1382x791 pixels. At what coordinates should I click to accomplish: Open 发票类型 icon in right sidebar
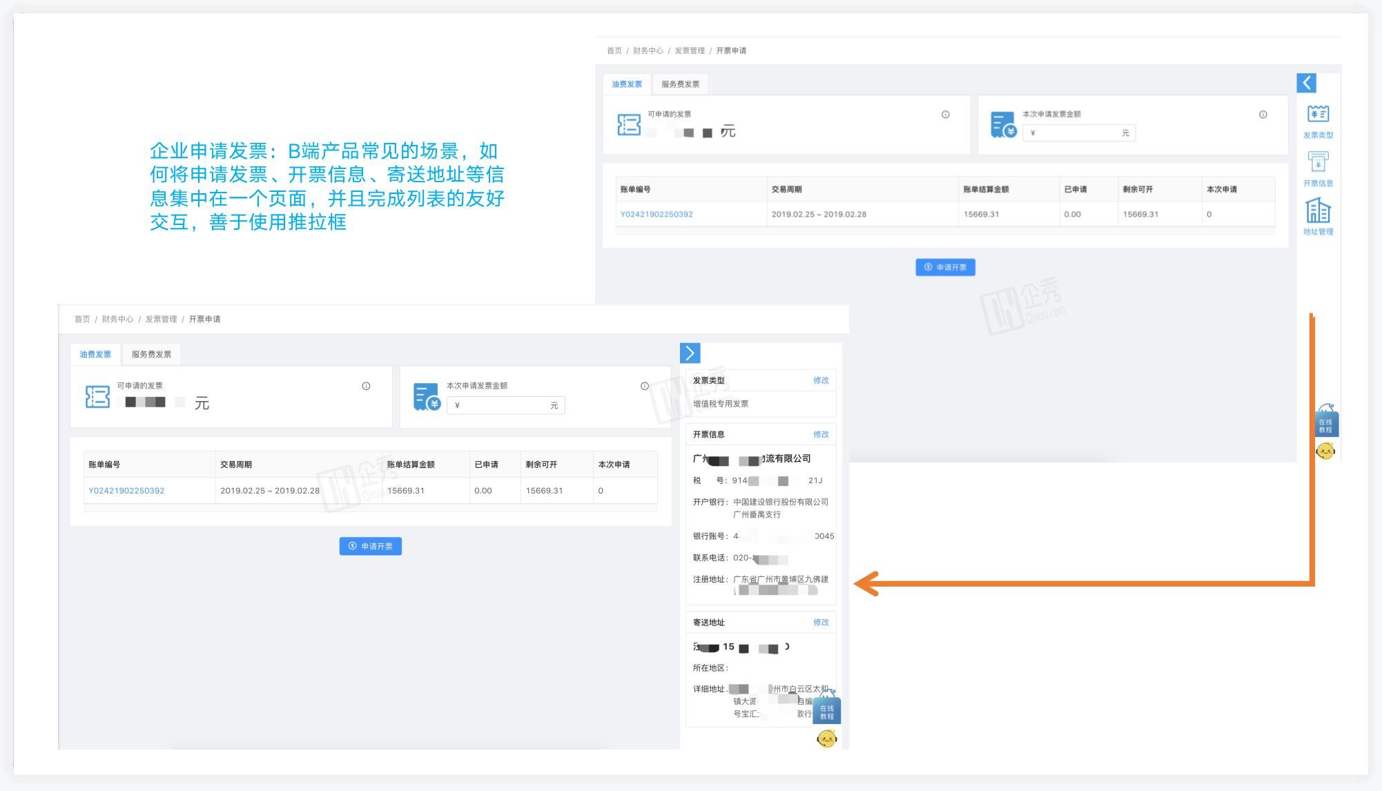[1318, 115]
